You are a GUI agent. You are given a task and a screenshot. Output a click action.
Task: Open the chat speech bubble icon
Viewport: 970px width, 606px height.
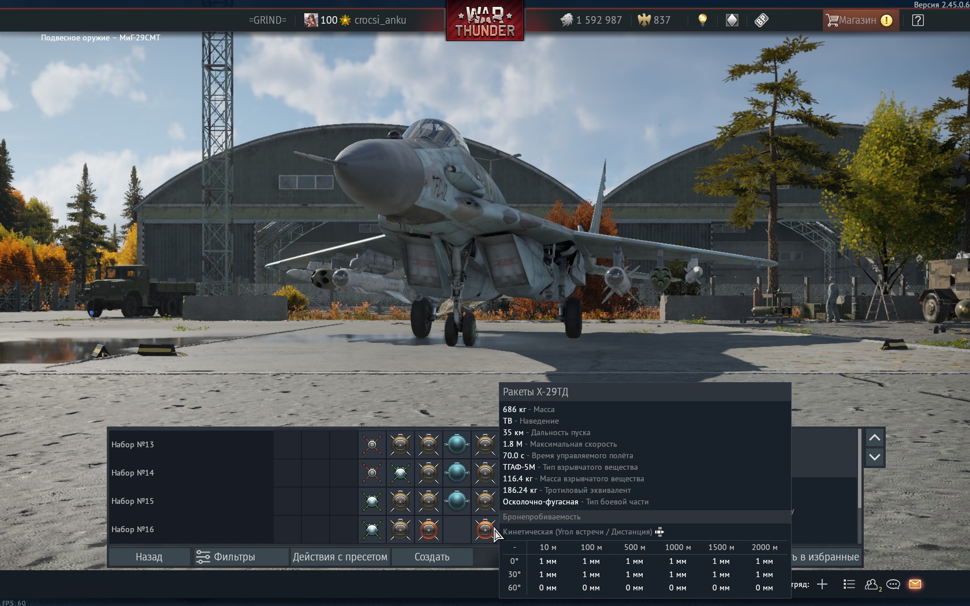point(893,584)
